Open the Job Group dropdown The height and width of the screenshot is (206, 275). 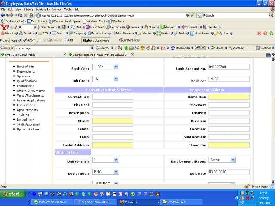[106, 79]
